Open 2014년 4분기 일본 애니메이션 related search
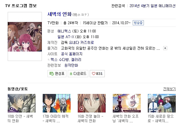The width and height of the screenshot is (180, 127). (x=153, y=6)
